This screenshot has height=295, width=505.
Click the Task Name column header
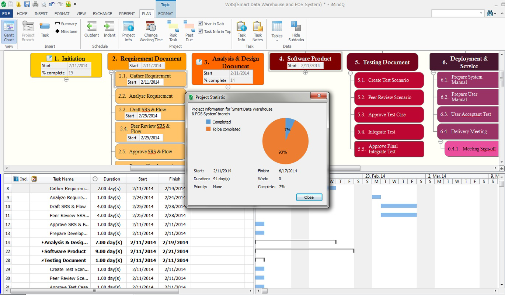(63, 179)
